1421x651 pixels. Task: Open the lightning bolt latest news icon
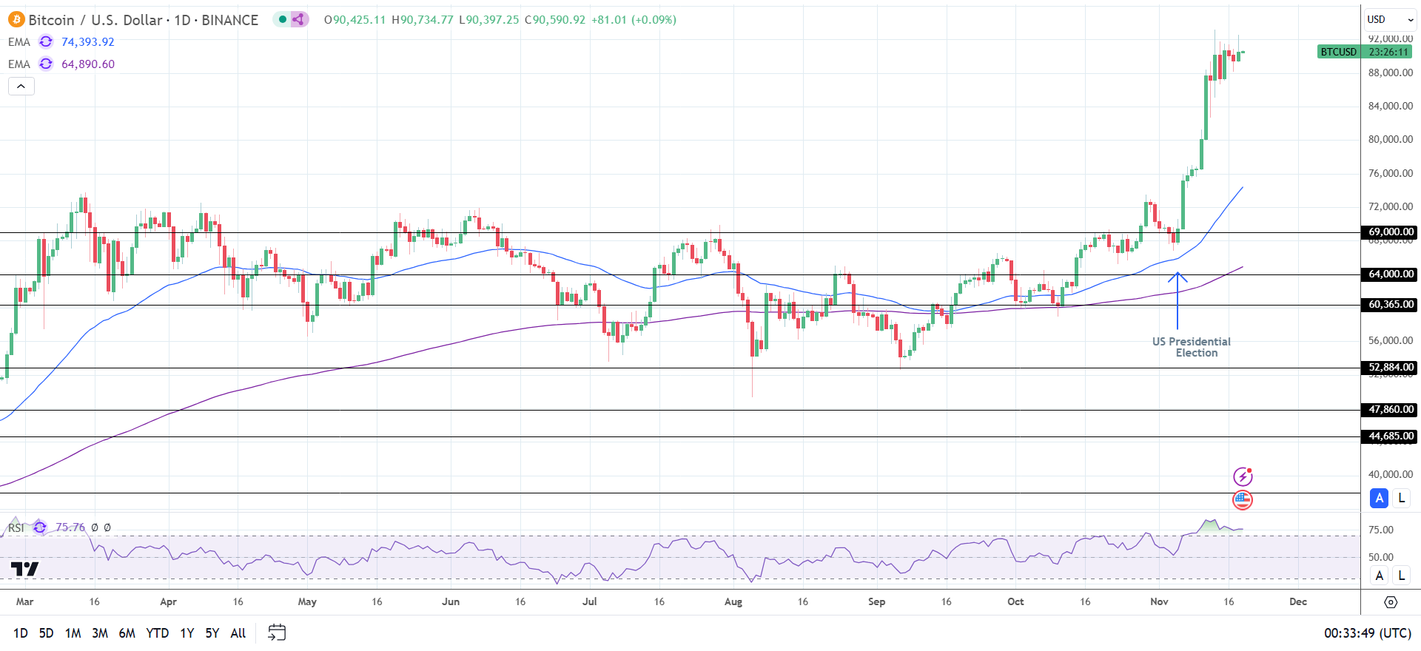[1243, 476]
